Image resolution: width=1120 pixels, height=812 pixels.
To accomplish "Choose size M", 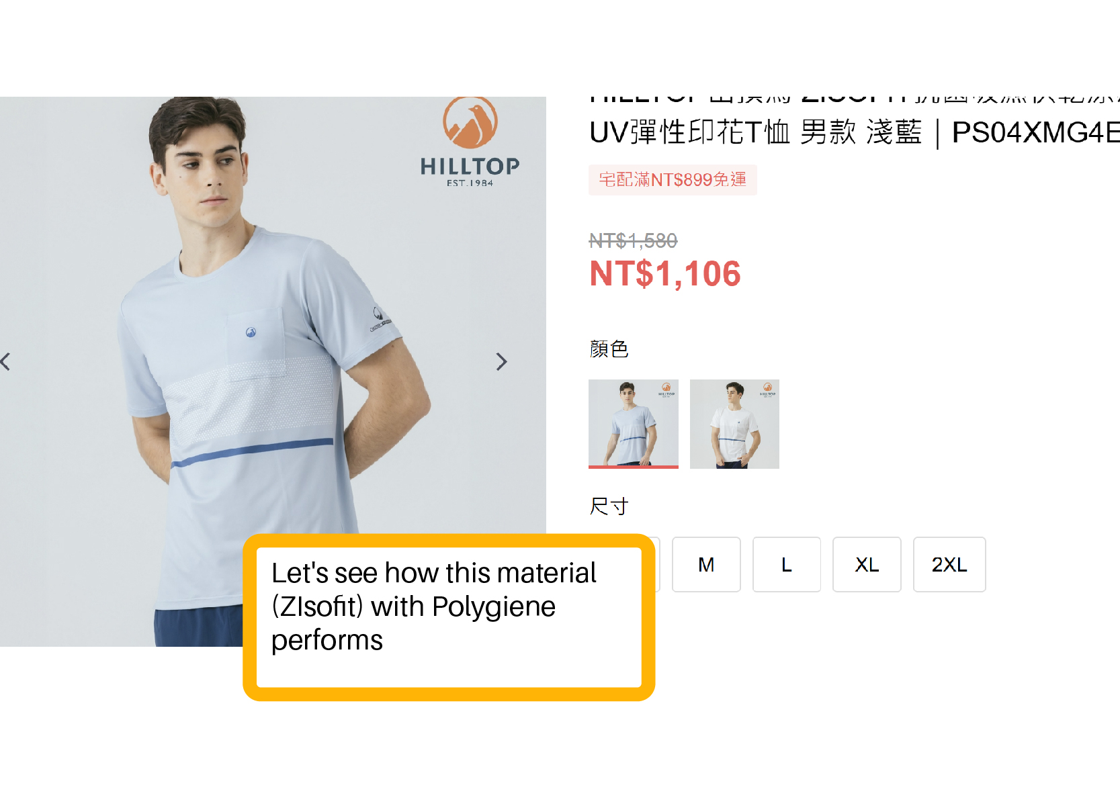I will tap(706, 564).
